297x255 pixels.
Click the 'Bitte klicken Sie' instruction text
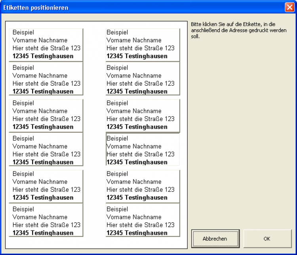click(x=238, y=30)
